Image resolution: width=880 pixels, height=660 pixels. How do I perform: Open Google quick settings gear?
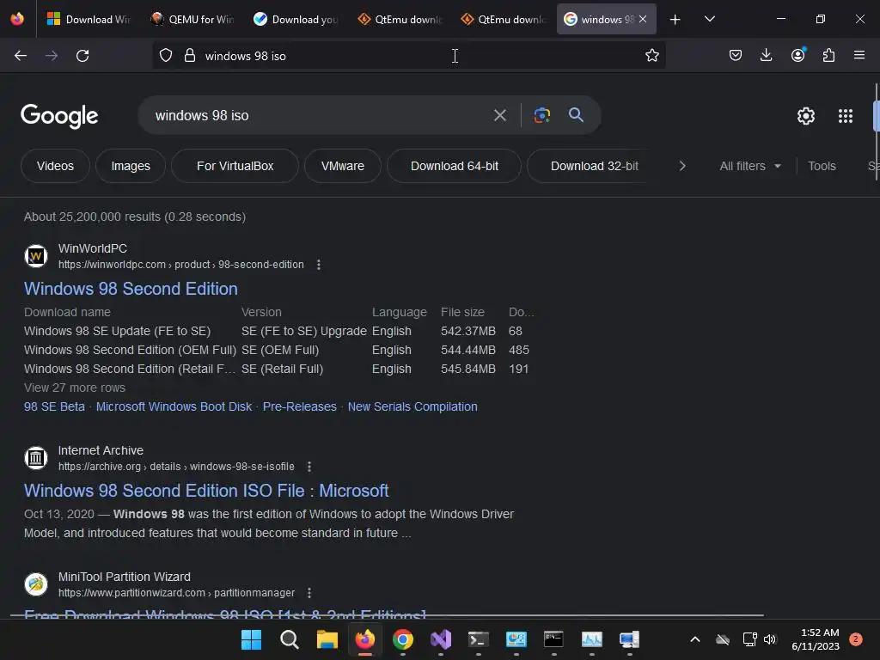(806, 116)
